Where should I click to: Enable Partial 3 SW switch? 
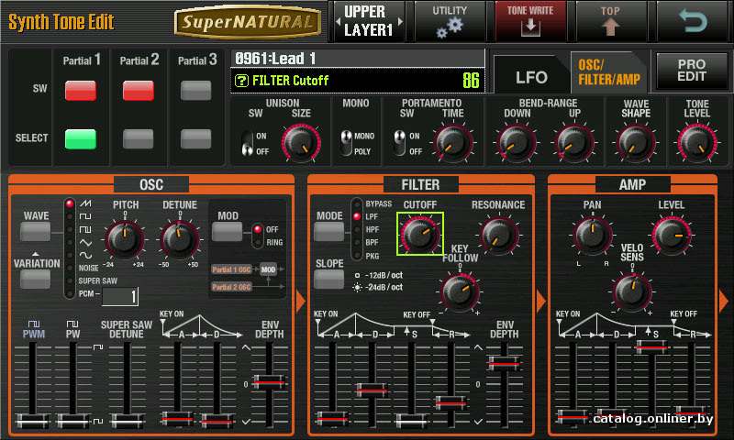(195, 91)
